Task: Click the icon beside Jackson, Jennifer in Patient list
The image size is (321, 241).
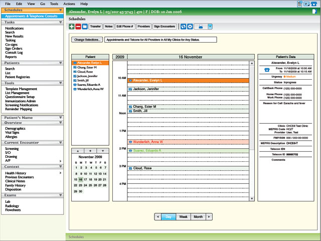Action: pos(75,76)
